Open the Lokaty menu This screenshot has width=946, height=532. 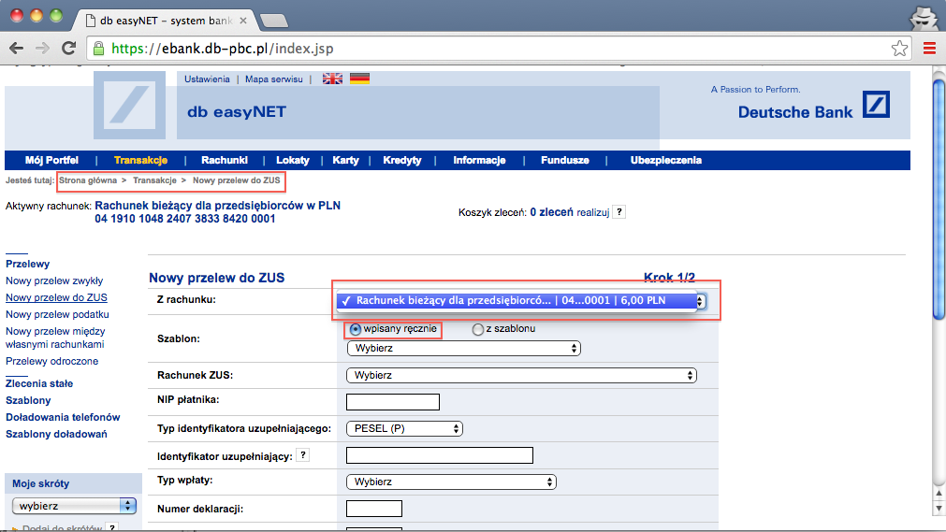click(x=293, y=160)
